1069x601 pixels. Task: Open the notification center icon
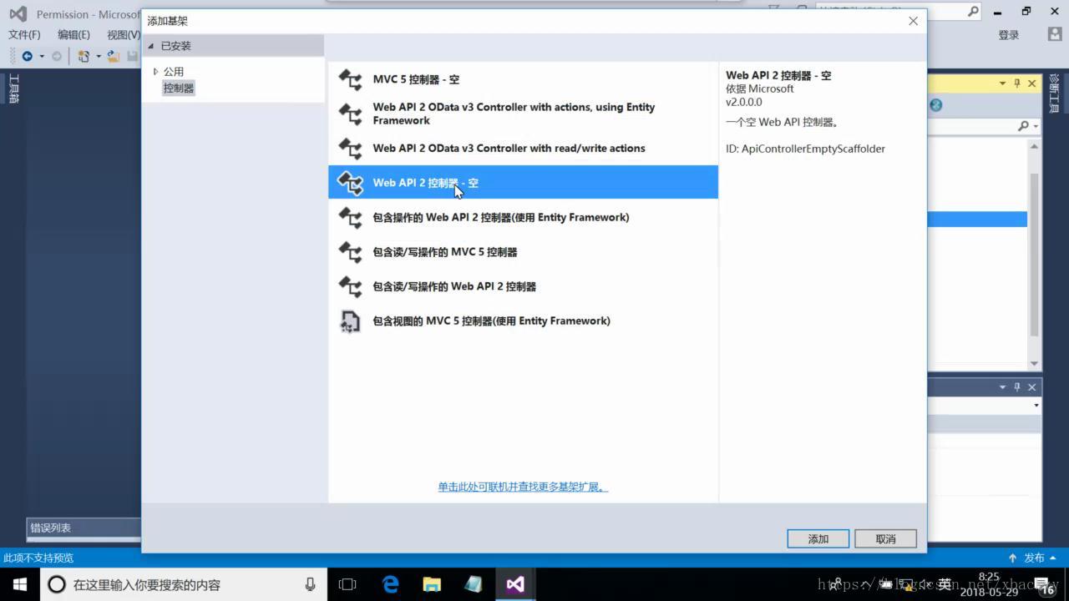(1044, 584)
